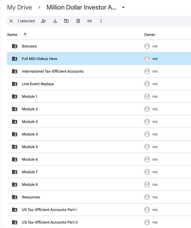Click the Module 4 shared folder icon
The width and height of the screenshot is (191, 228).
15,134
